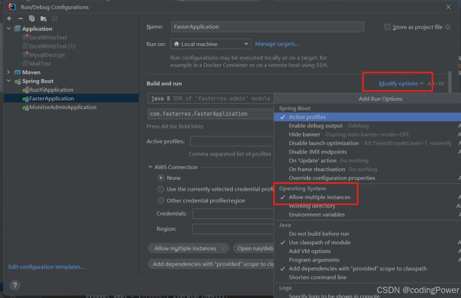This screenshot has height=298, width=461.
Task: Select Use the currently selected credential profile
Action: tap(161, 189)
